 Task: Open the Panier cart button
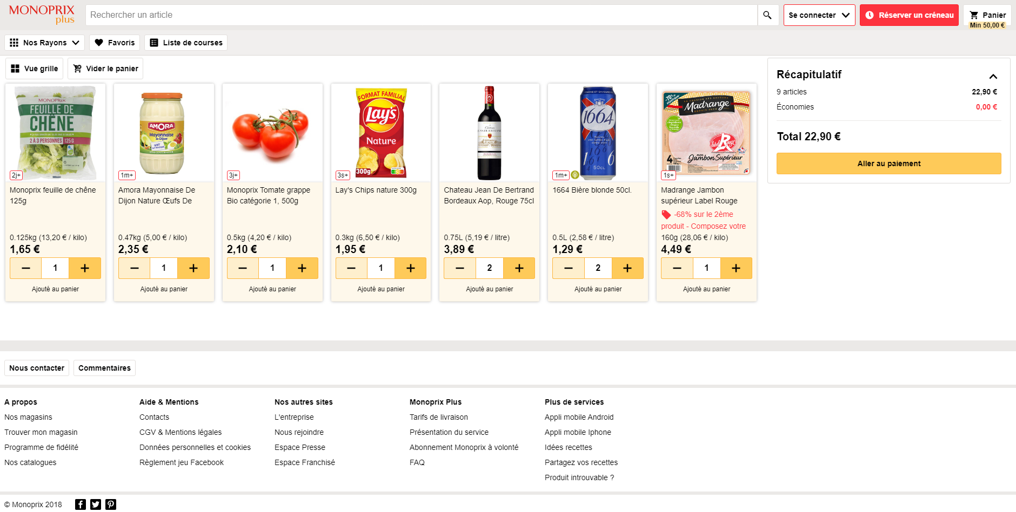click(987, 15)
